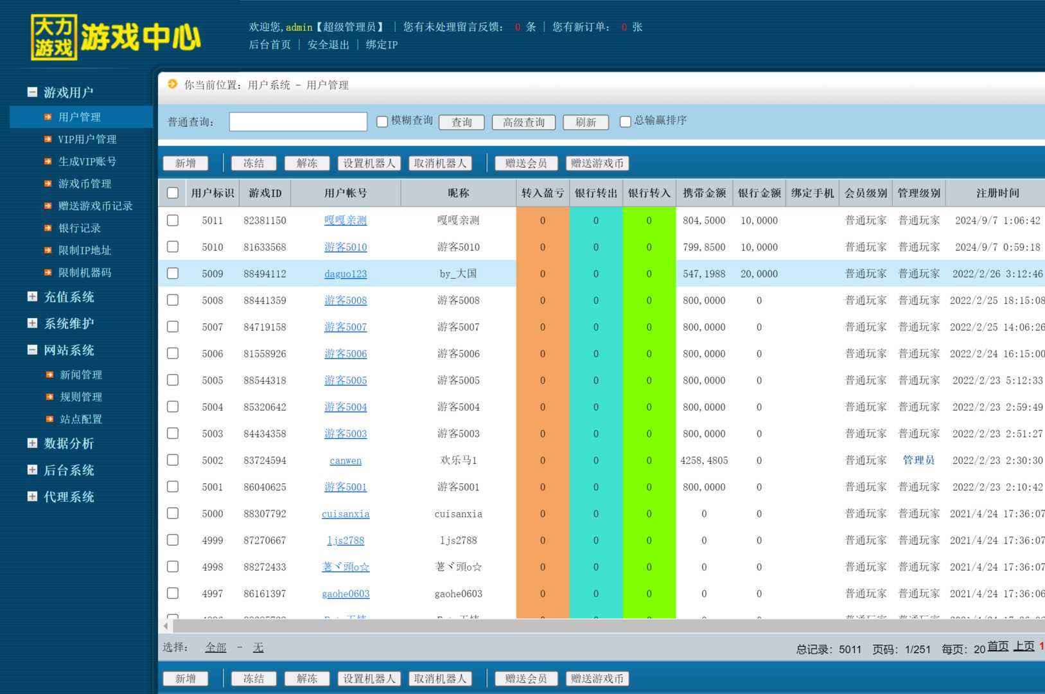Image resolution: width=1045 pixels, height=694 pixels.
Task: Expand the 充值系统 menu section
Action: [32, 296]
